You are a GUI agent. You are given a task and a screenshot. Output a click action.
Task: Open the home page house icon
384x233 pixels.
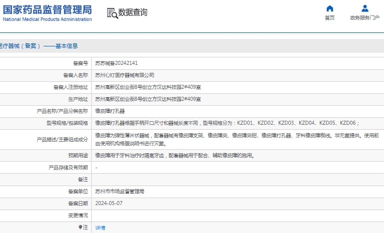point(330,8)
